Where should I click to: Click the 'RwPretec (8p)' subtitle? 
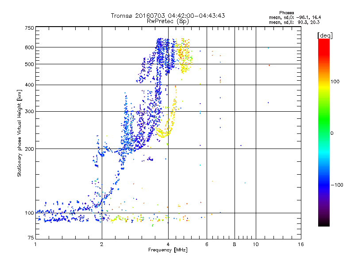tap(168, 21)
